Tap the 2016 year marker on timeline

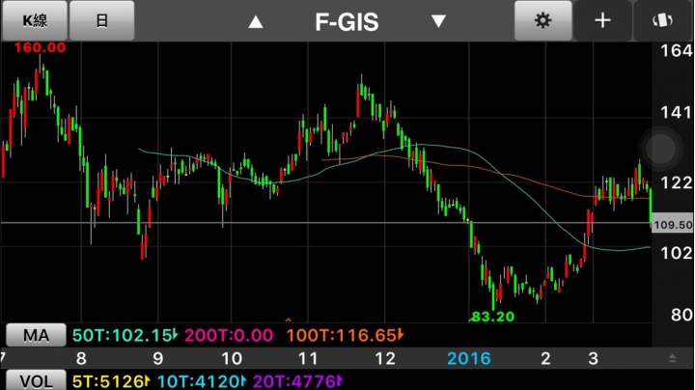(469, 358)
